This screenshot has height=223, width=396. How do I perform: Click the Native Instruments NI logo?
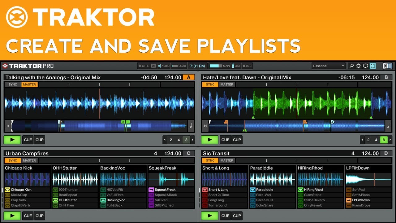(x=388, y=66)
